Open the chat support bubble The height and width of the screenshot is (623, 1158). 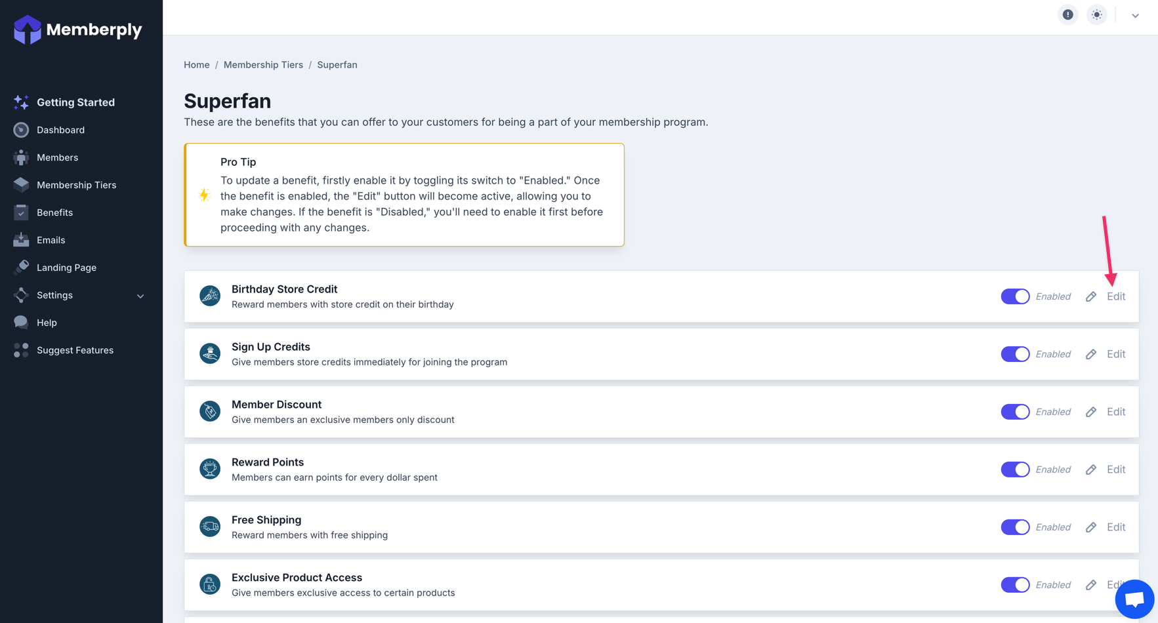tap(1134, 599)
